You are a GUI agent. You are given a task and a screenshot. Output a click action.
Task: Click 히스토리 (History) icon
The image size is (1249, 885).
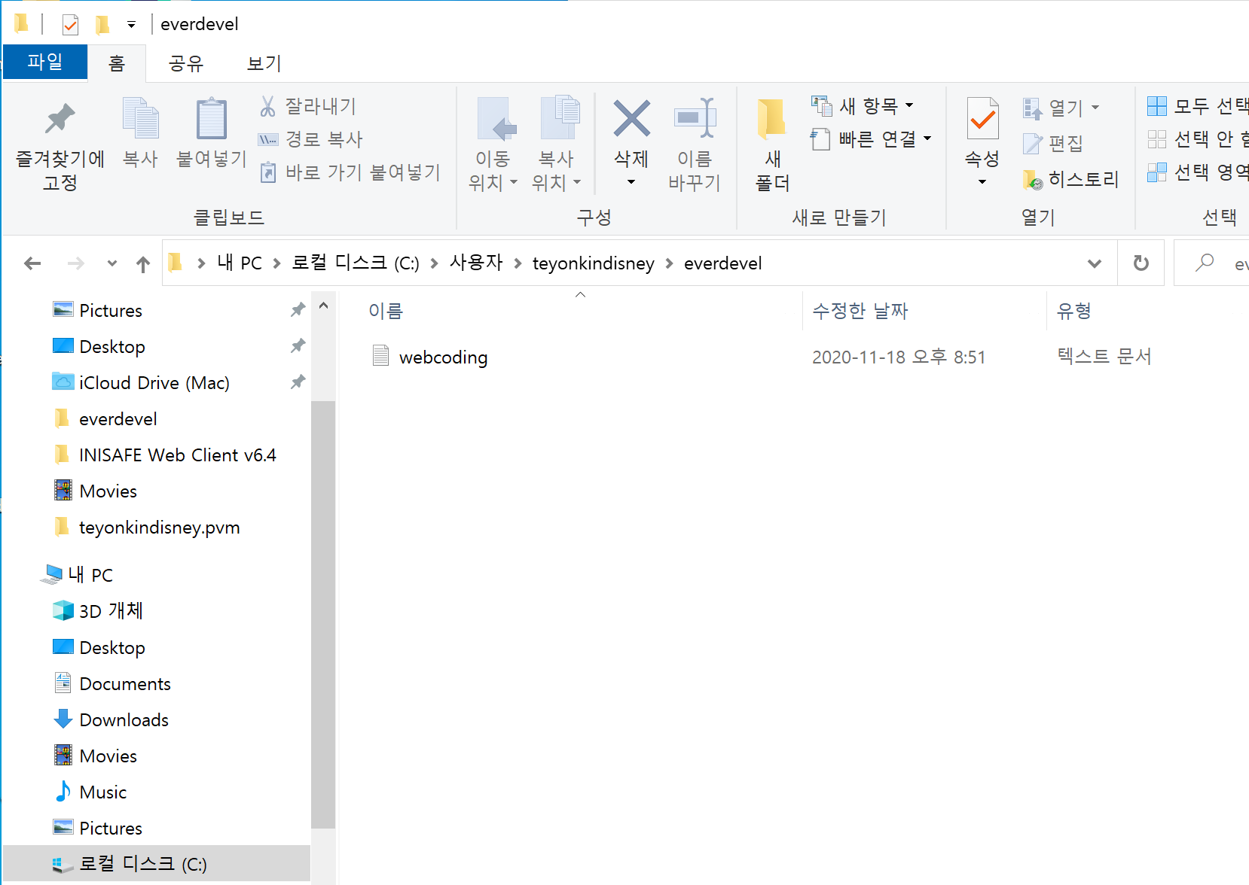pyautogui.click(x=1070, y=179)
